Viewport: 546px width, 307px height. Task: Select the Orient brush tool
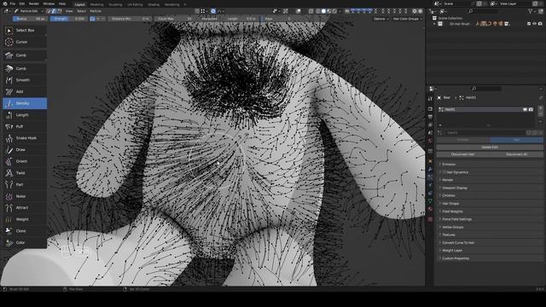coord(25,161)
